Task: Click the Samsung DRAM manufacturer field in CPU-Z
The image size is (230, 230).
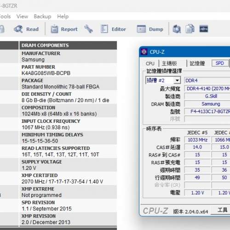Action: [x=207, y=104]
